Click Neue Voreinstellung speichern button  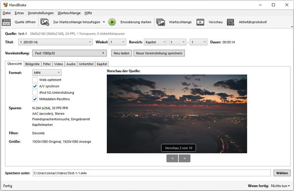click(159, 53)
